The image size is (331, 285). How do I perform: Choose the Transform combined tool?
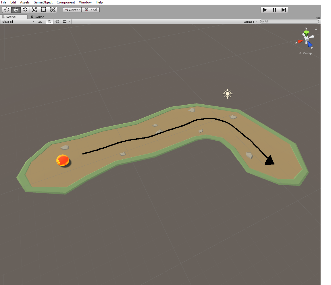(53, 9)
